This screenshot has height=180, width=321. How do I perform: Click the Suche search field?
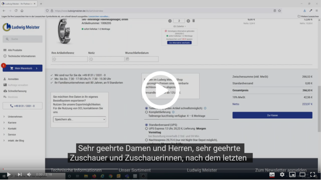22,39
